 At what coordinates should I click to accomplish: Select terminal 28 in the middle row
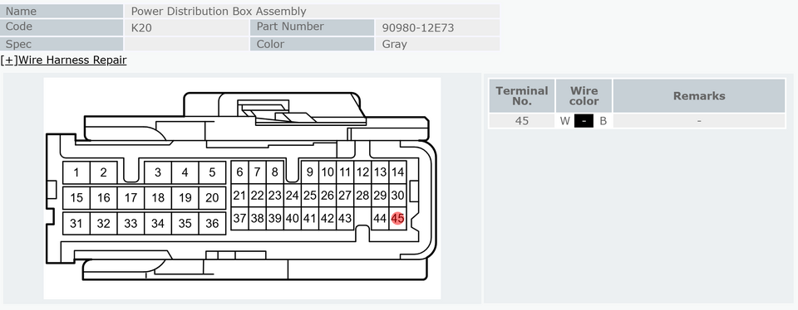tap(362, 196)
